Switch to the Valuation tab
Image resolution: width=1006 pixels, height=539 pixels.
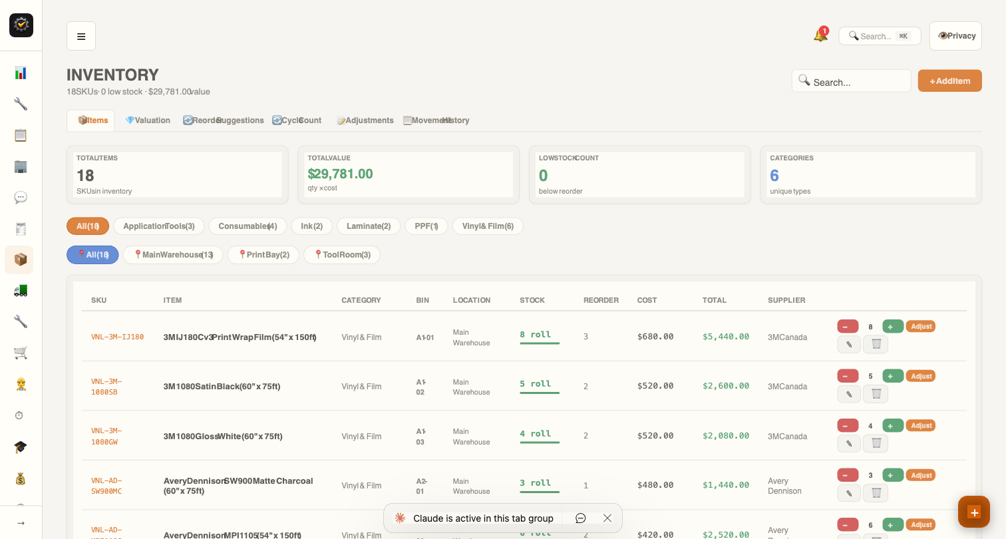point(147,120)
